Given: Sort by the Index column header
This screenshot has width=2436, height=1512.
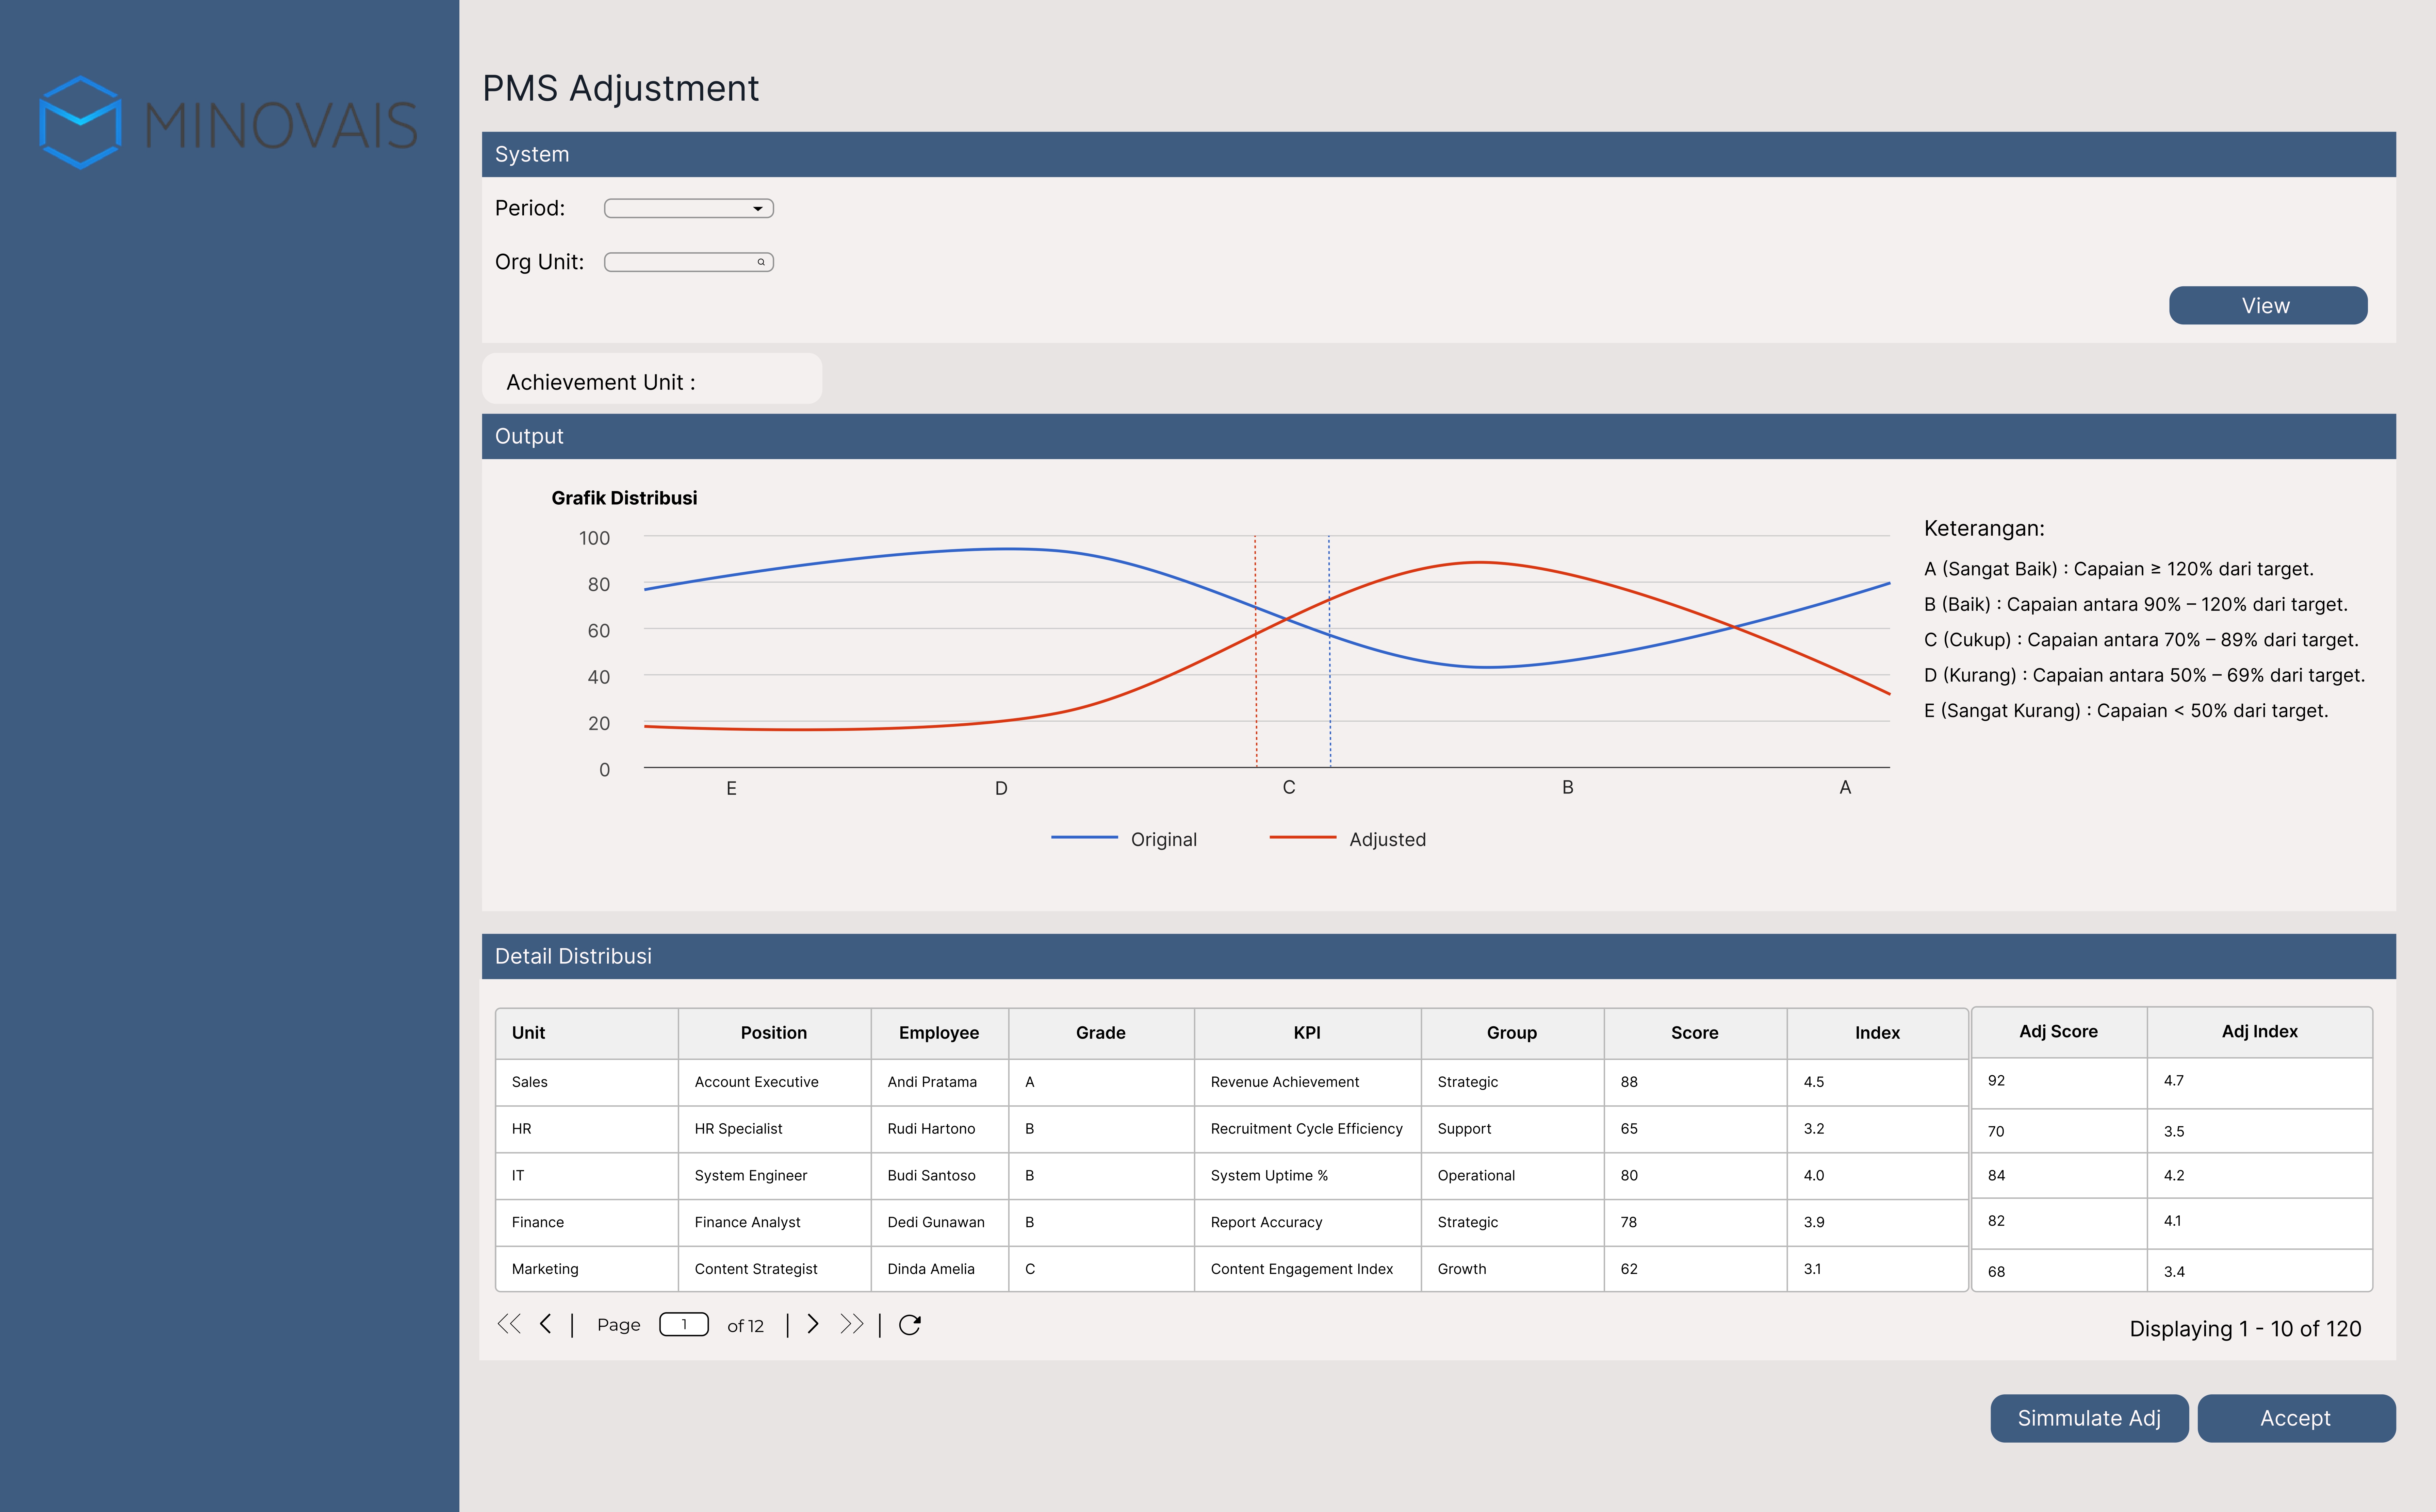Looking at the screenshot, I should 1877,1033.
